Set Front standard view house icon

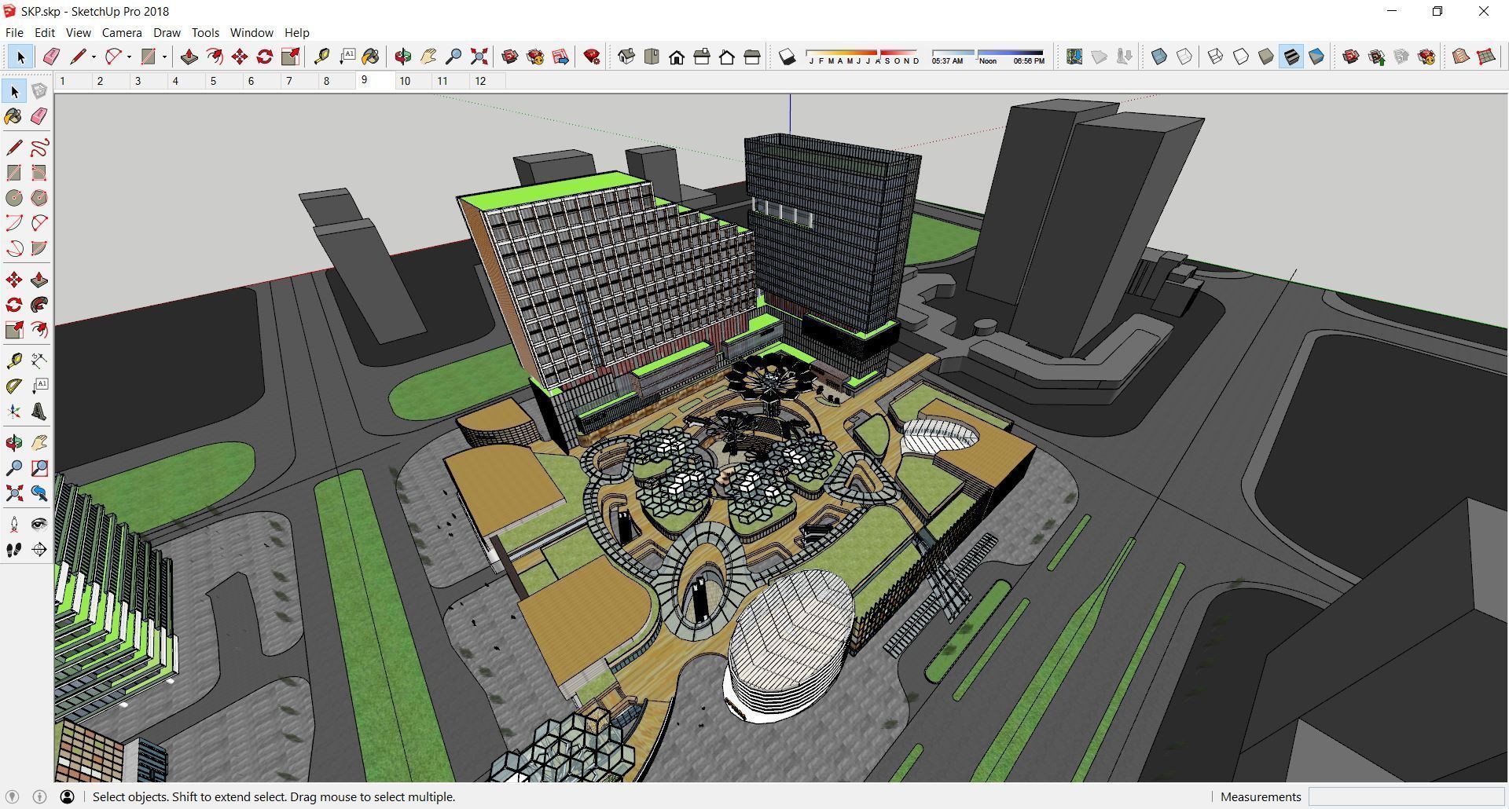click(677, 57)
